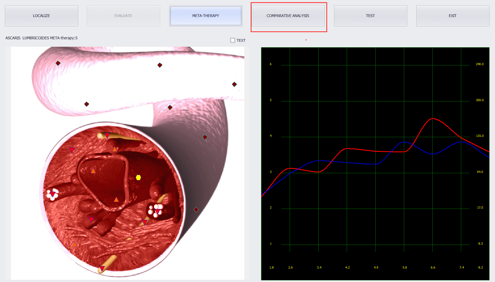Click the 135.0 value on the graph's right axis
The image size is (495, 282).
480,136
